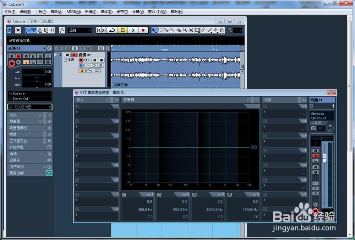Open the 无轨道预置 track preset selector

click(30, 107)
